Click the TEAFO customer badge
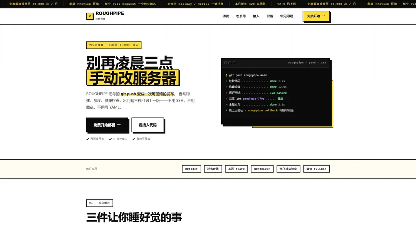 (237, 169)
